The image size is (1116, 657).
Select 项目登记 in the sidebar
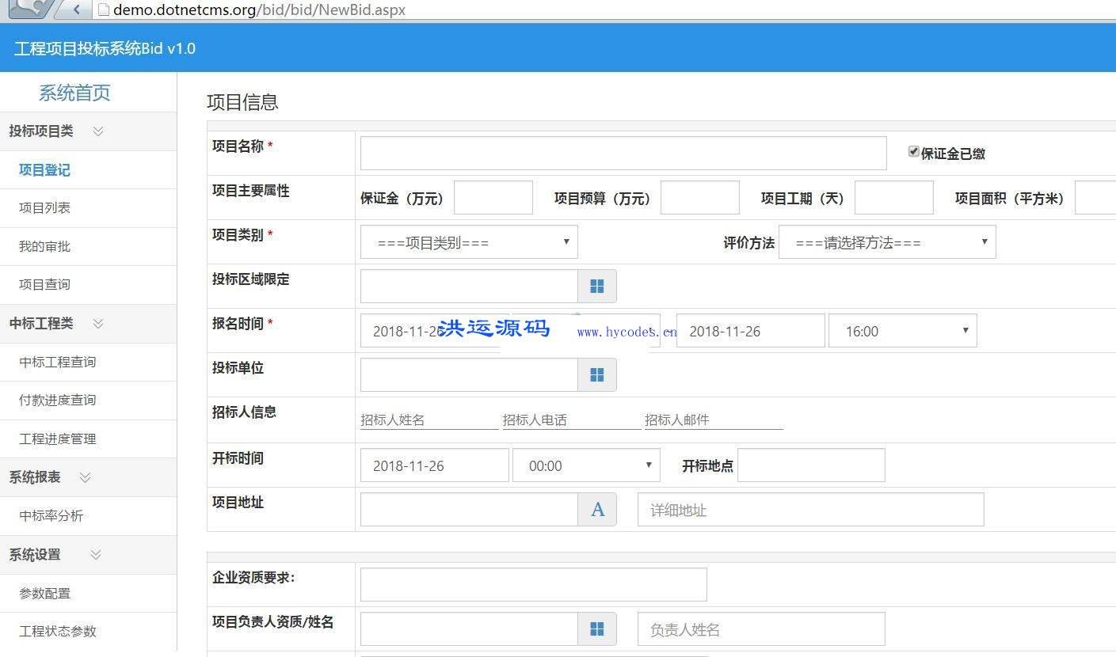point(44,170)
